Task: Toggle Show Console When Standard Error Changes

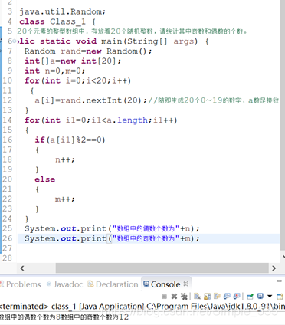Action: coord(237,297)
